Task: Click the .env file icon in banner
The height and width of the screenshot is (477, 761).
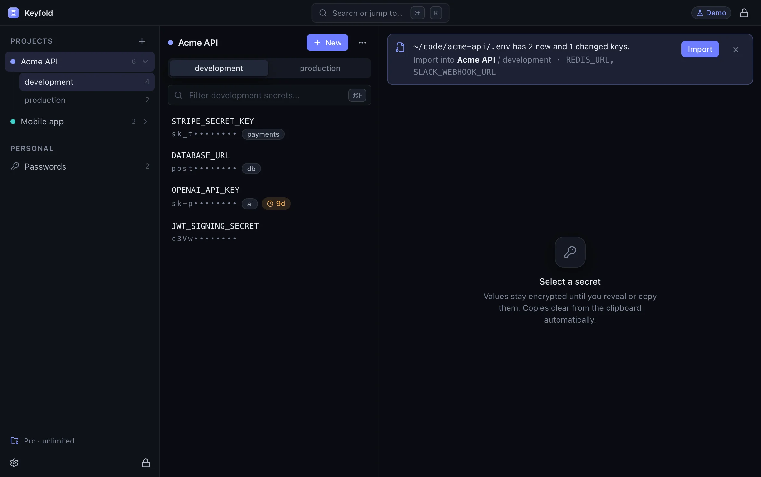Action: point(400,47)
